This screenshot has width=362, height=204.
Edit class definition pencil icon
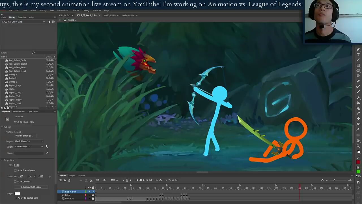click(47, 153)
